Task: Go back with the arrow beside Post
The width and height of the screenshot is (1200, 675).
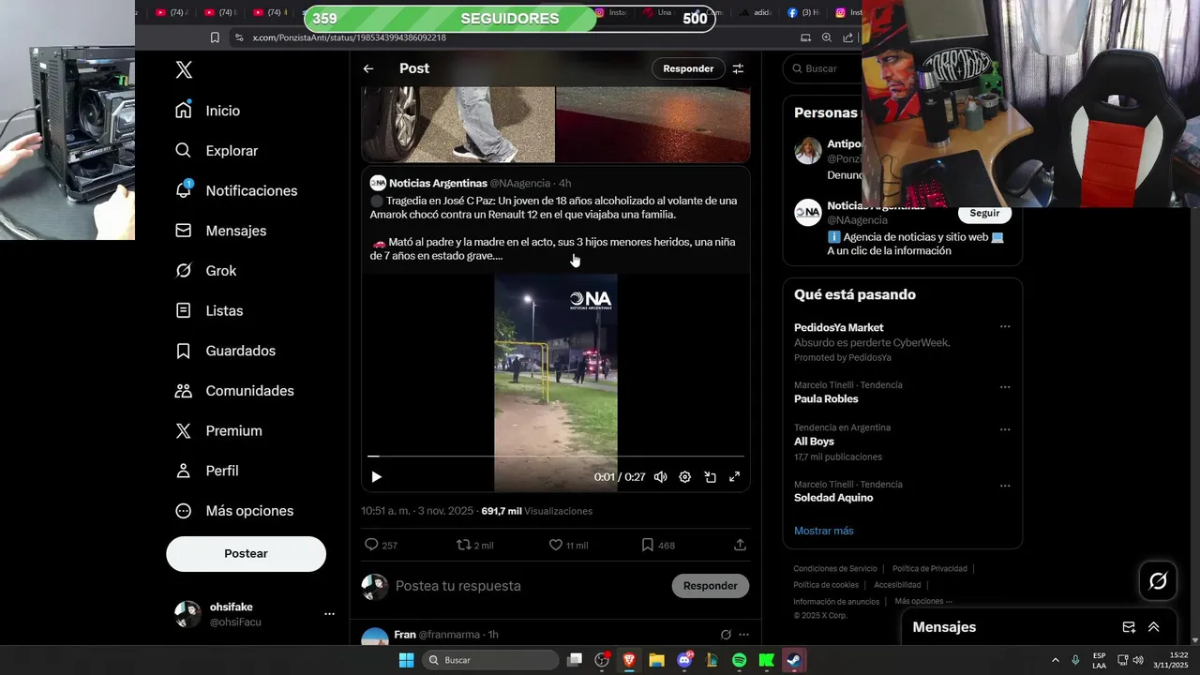Action: click(x=368, y=68)
